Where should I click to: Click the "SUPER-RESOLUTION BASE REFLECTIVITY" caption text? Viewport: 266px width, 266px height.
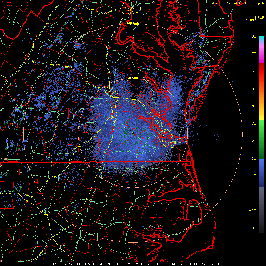pos(93,264)
